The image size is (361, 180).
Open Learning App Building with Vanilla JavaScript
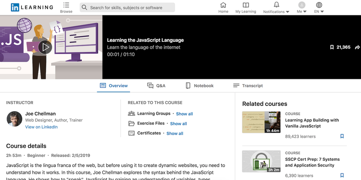point(312,123)
